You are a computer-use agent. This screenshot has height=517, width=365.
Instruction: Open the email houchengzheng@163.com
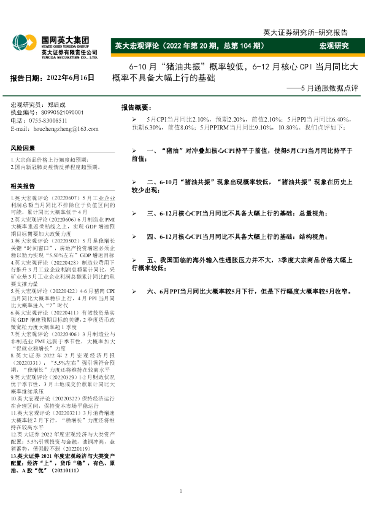click(x=66, y=129)
